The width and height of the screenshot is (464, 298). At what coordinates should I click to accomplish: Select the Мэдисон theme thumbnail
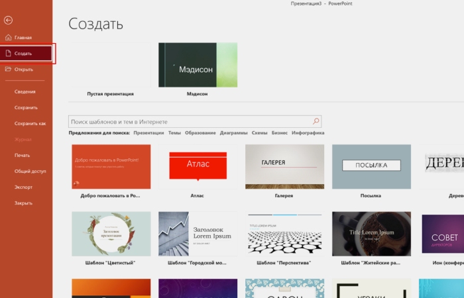coord(198,65)
